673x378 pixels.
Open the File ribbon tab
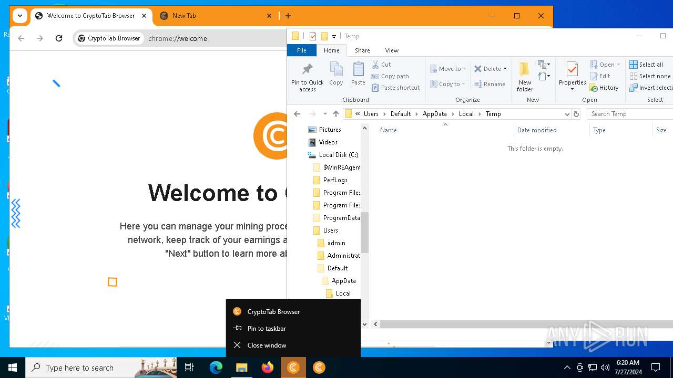coord(302,50)
